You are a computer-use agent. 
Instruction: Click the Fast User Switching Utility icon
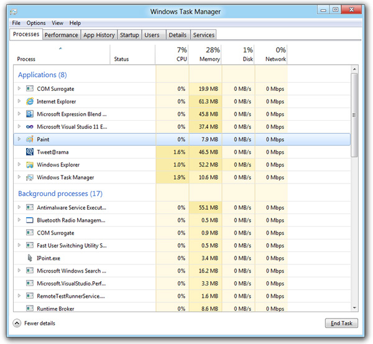point(29,245)
